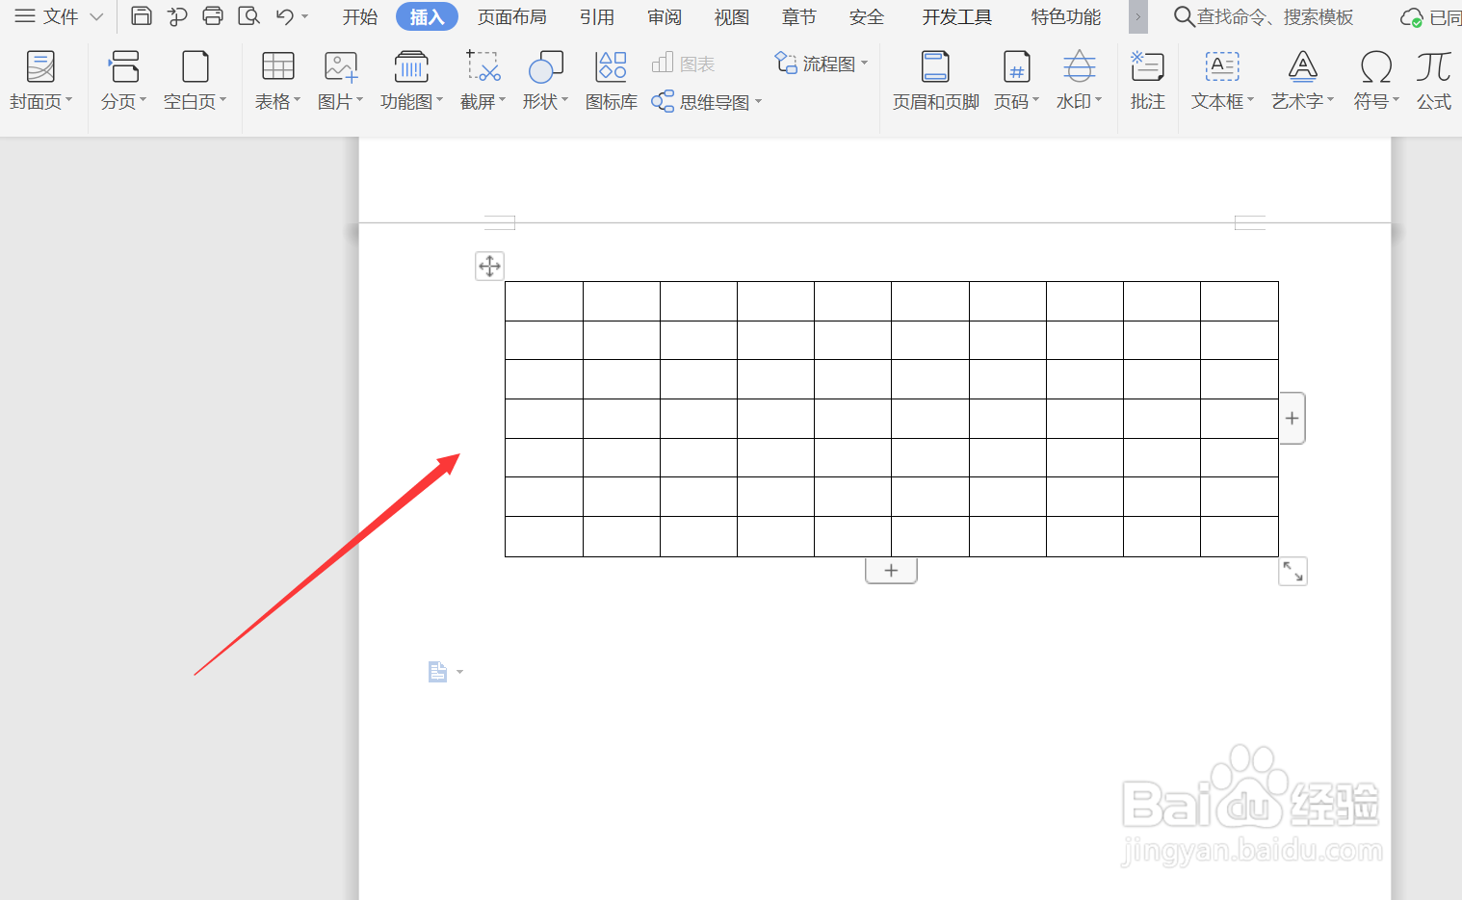Click the 公式 pi formula icon
1462x900 pixels.
(1433, 67)
